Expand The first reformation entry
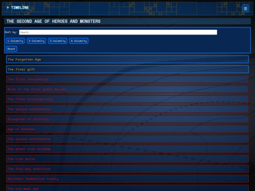Viewport: 255px width, 191px height. click(x=127, y=79)
